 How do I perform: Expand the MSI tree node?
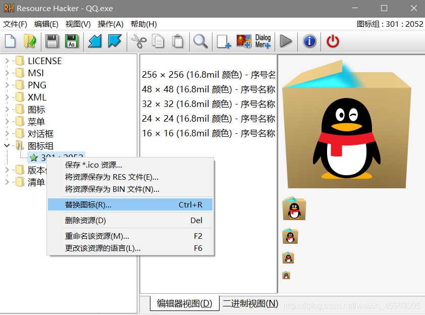click(7, 73)
